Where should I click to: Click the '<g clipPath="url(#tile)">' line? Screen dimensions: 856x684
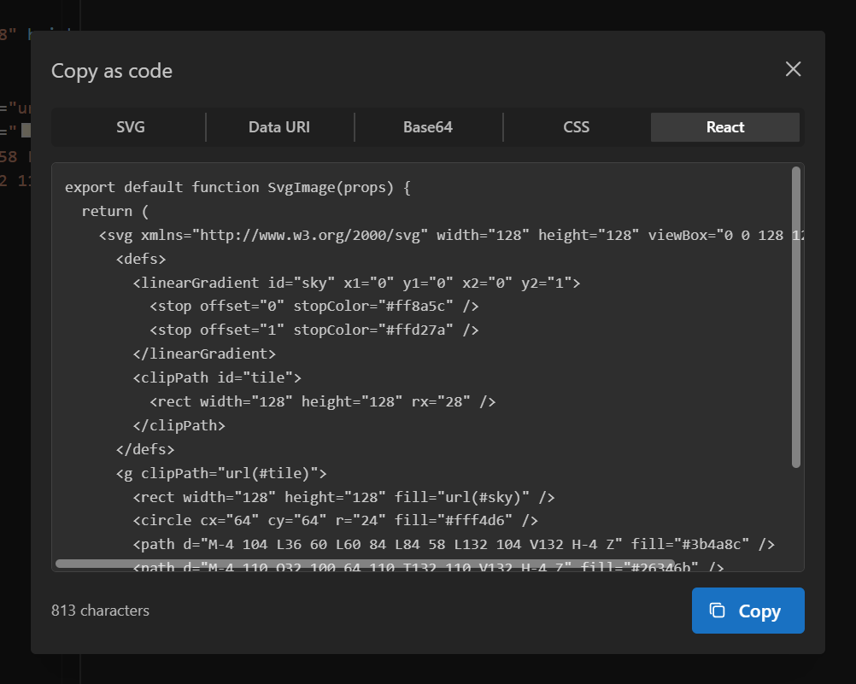221,473
